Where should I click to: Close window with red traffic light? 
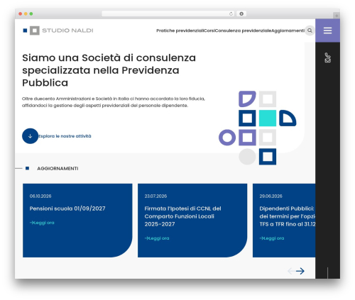point(21,13)
